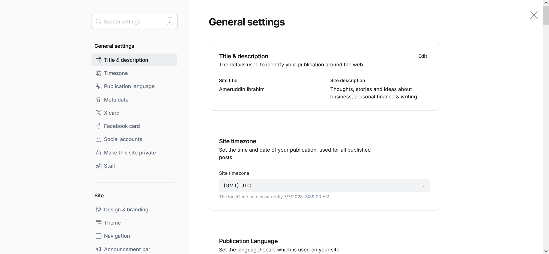
Task: Click the Facebook card icon
Action: coord(99,126)
